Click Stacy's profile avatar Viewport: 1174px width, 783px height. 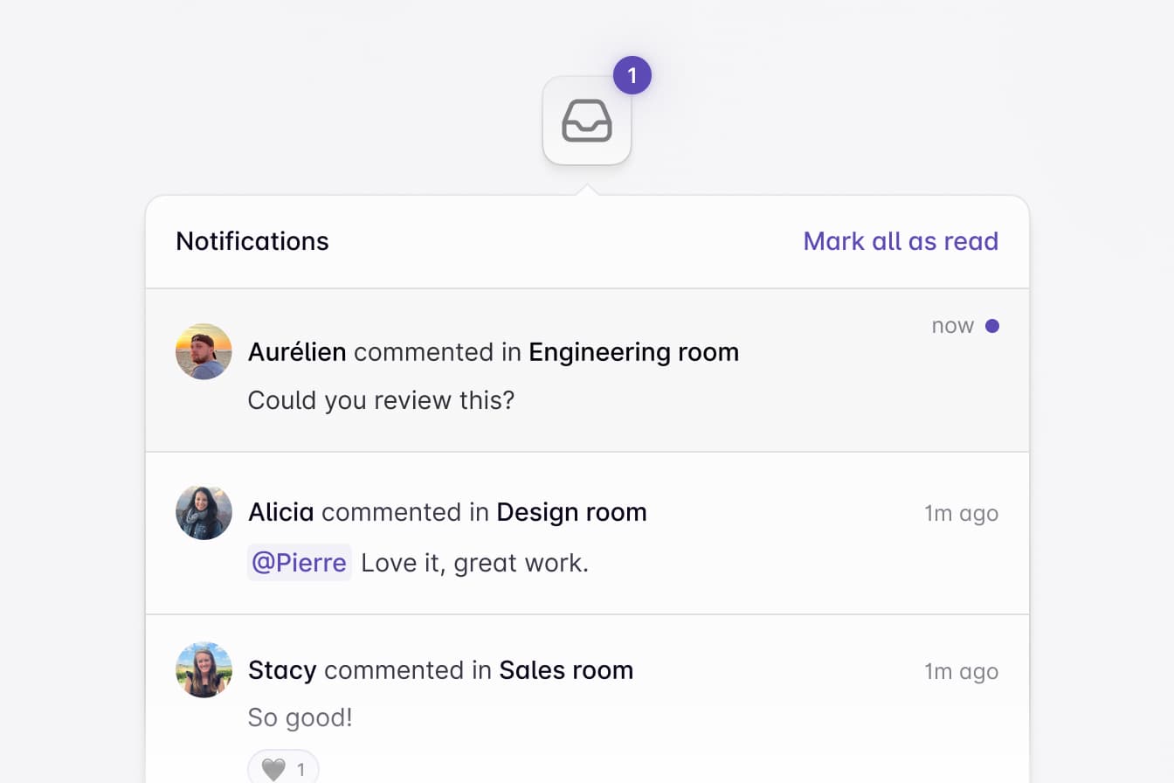click(204, 670)
